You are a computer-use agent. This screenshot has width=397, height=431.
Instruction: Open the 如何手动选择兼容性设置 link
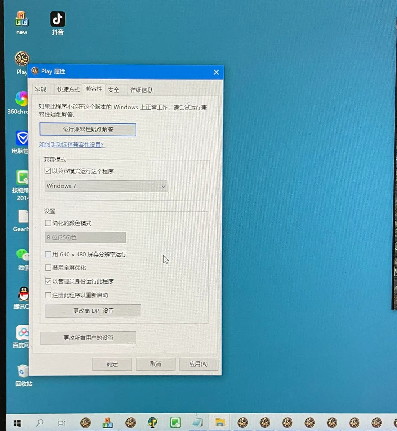pyautogui.click(x=72, y=145)
